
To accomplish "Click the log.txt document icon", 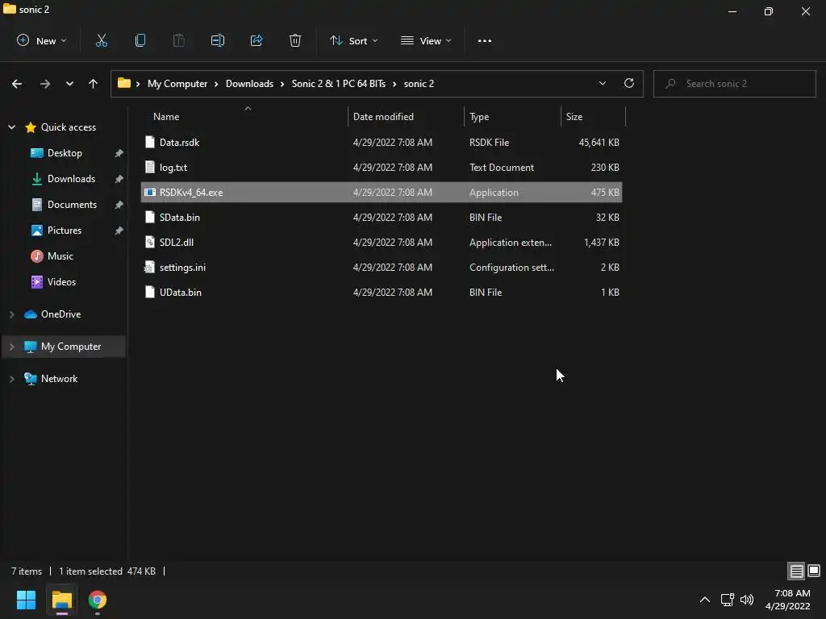I will (x=149, y=168).
